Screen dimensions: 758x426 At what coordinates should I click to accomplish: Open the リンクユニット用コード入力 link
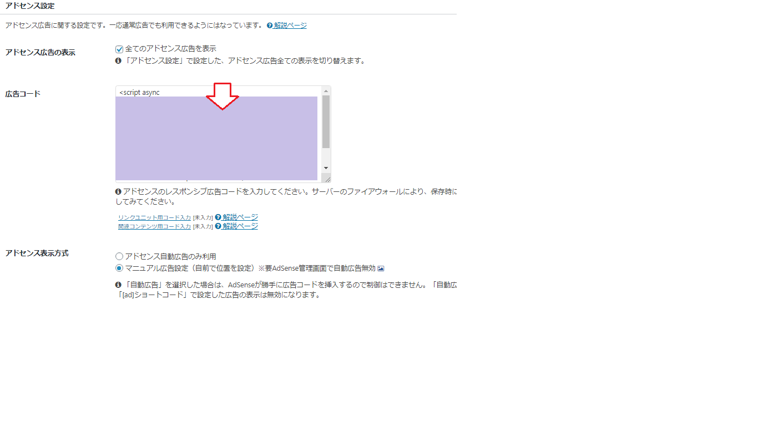coord(154,218)
